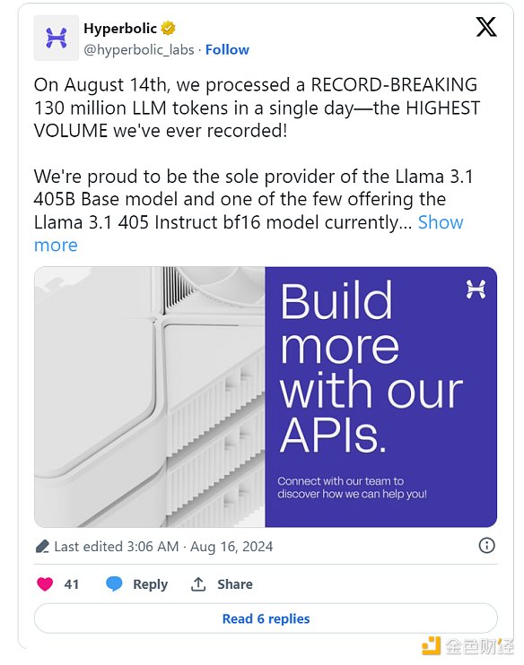Click the Share text label
The width and height of the screenshot is (524, 665).
(235, 584)
